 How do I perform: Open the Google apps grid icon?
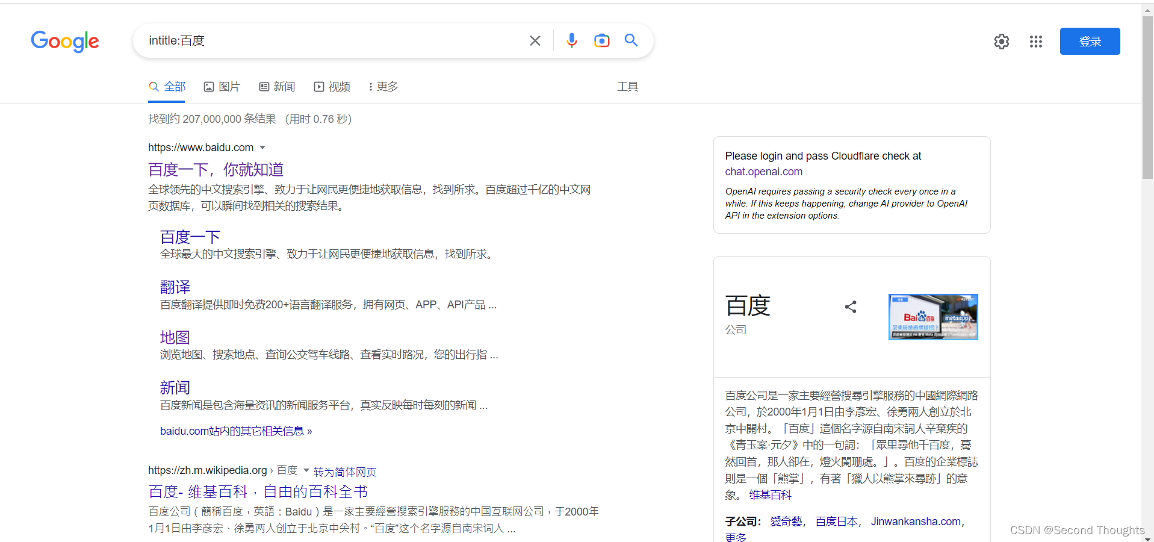tap(1036, 42)
